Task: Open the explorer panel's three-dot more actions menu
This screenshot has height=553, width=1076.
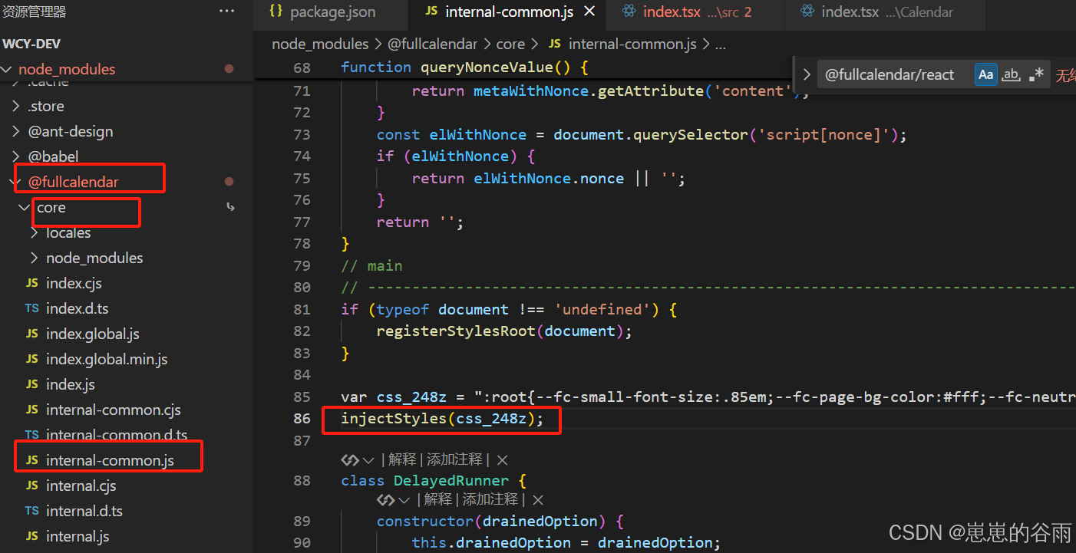Action: point(227,11)
